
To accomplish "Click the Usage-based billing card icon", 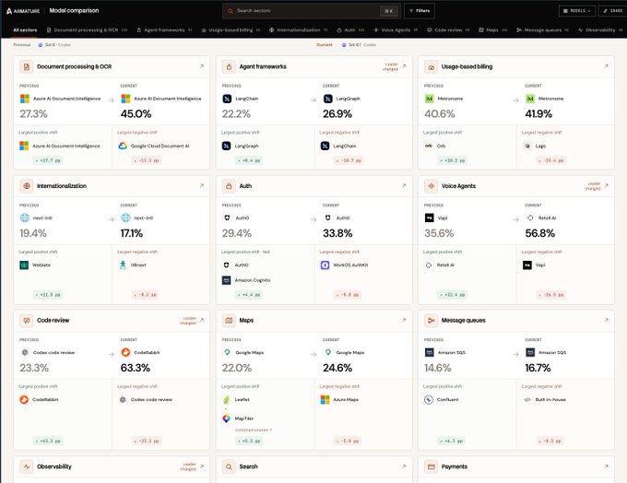I will 432,66.
